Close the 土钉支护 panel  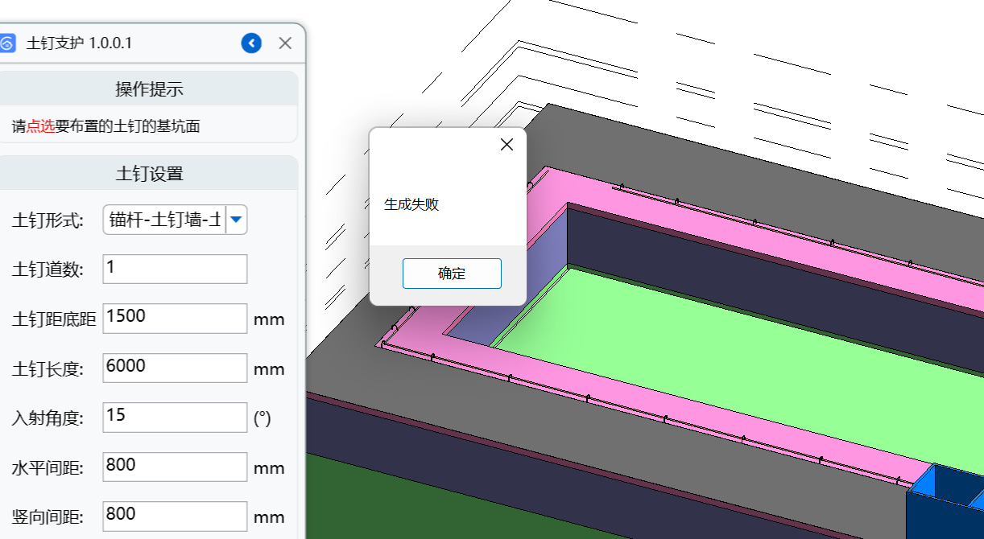pos(285,43)
